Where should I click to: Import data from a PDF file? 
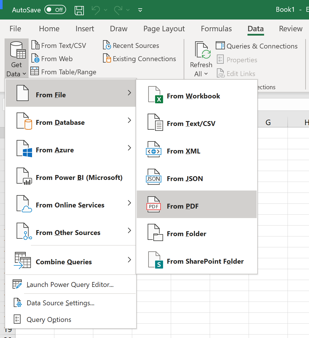tap(183, 206)
